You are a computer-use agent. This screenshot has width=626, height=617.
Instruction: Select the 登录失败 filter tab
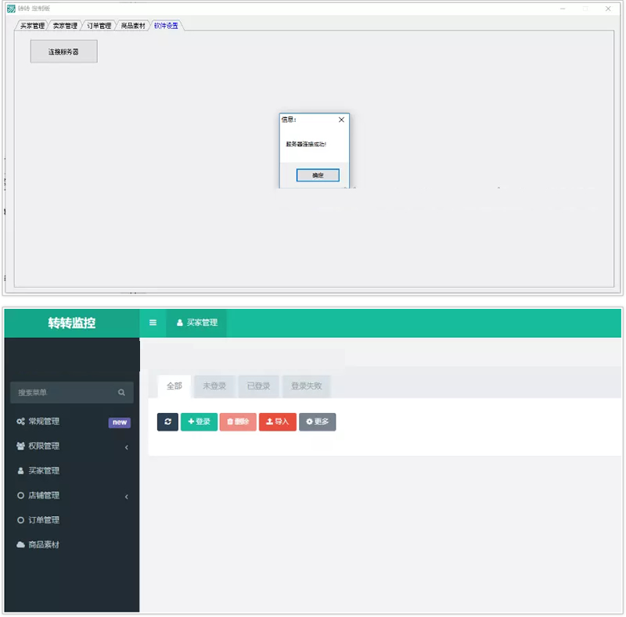[x=306, y=386]
